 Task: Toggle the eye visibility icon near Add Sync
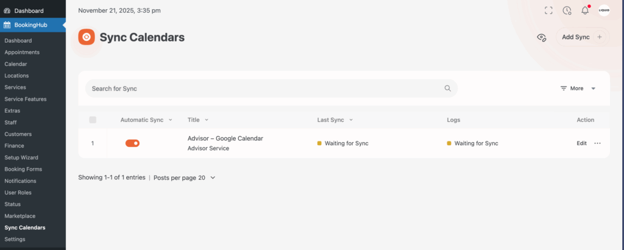point(541,38)
